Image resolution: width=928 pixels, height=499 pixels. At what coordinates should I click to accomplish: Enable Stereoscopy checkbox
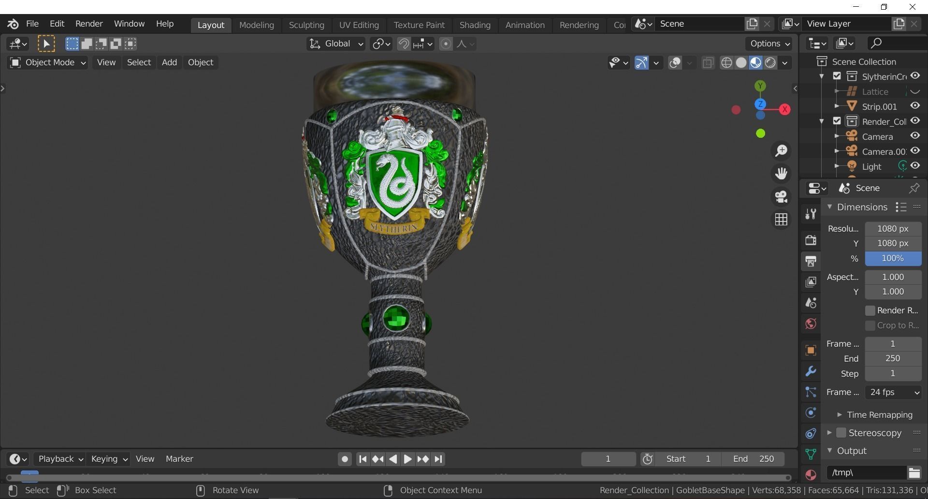[x=841, y=433]
